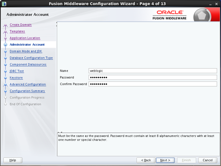Go back with the Back button
221x166 pixels.
point(146,160)
